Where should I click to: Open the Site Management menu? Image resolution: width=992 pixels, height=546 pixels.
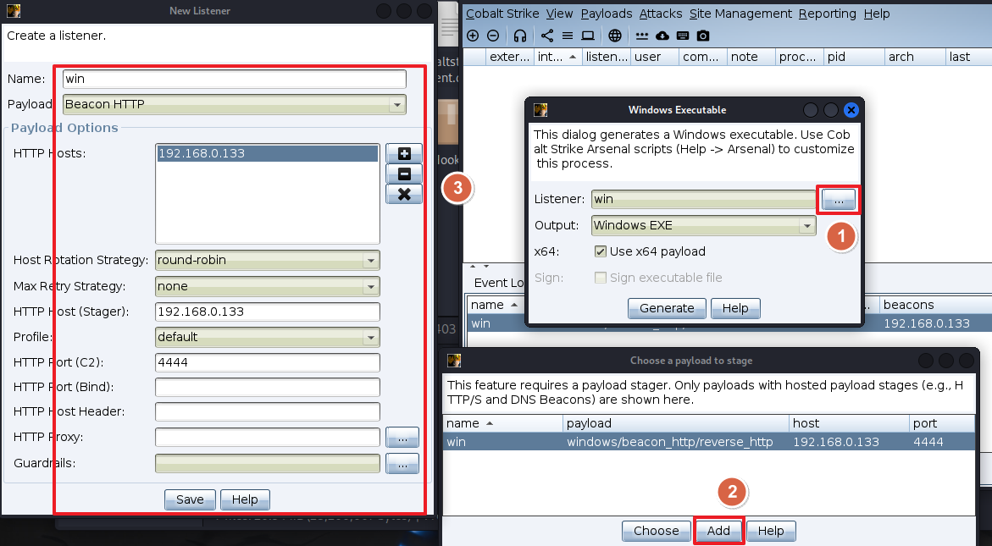pyautogui.click(x=740, y=14)
